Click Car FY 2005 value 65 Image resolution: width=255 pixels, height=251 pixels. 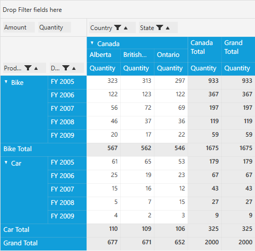tap(137, 163)
